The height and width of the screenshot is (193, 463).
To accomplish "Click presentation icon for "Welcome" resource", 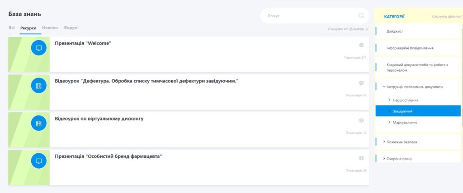I will (x=39, y=48).
